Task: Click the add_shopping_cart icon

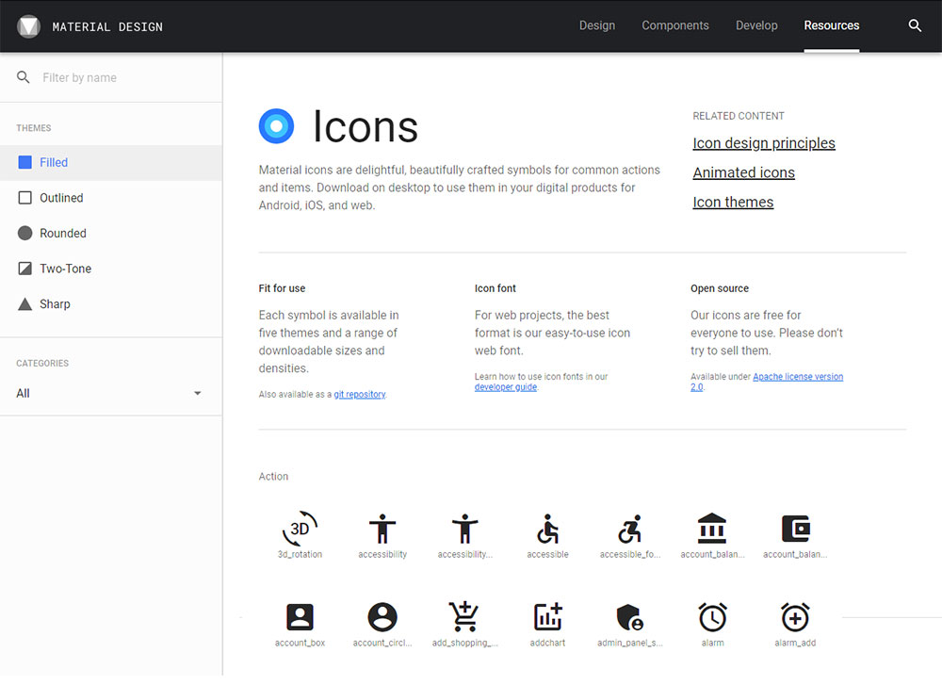Action: coord(464,616)
